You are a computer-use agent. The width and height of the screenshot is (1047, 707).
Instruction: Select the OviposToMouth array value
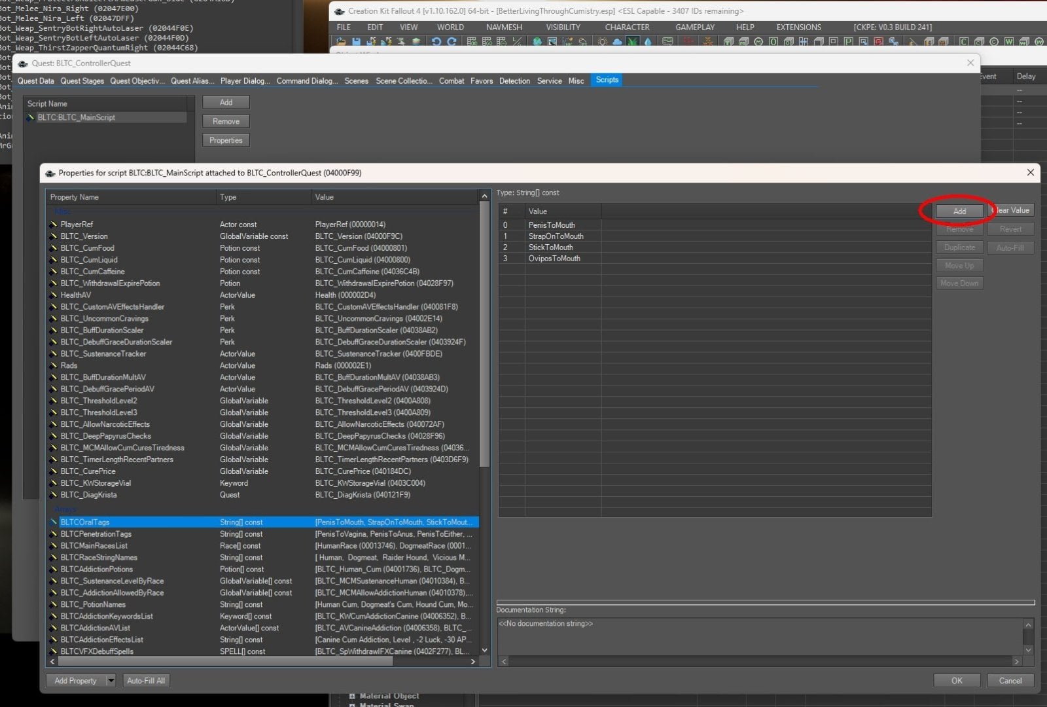pyautogui.click(x=715, y=259)
